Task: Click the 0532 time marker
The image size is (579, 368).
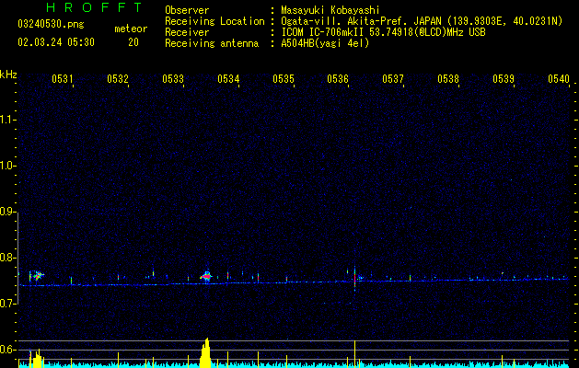Action: [118, 78]
